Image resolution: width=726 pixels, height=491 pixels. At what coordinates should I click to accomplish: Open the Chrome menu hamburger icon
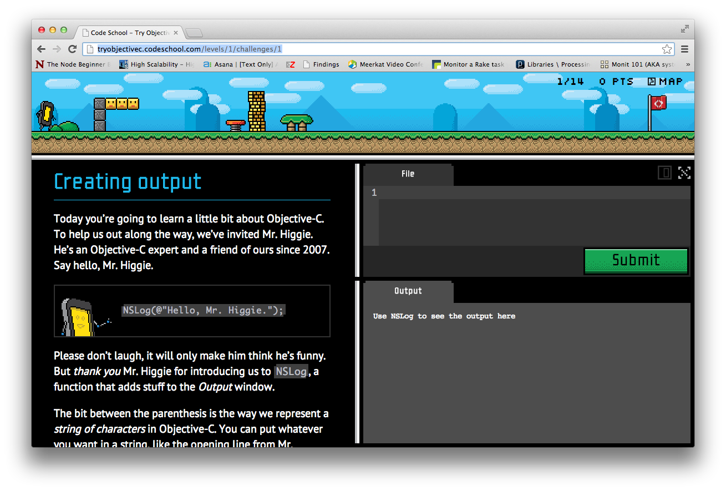(684, 49)
